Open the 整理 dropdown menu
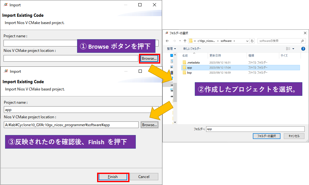Screen dimensions: 309x185 (x=171, y=49)
